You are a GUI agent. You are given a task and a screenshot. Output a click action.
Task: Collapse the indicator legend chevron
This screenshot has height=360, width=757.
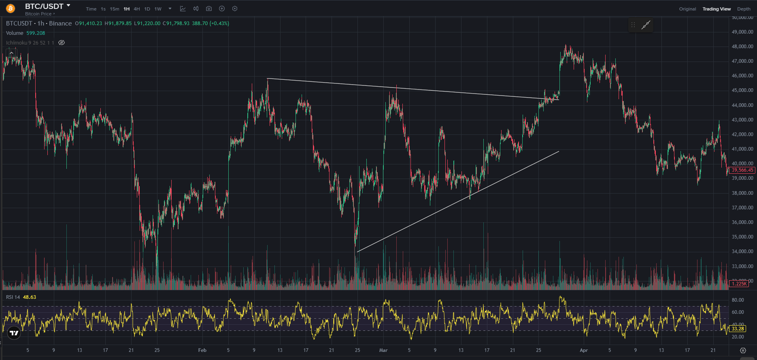point(11,53)
